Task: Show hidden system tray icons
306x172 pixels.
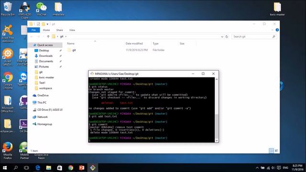Action: point(257,168)
